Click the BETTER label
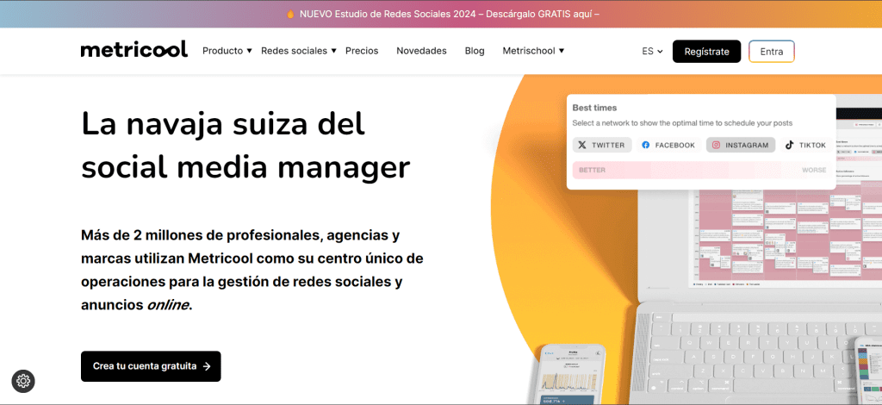882x405 pixels. point(593,170)
